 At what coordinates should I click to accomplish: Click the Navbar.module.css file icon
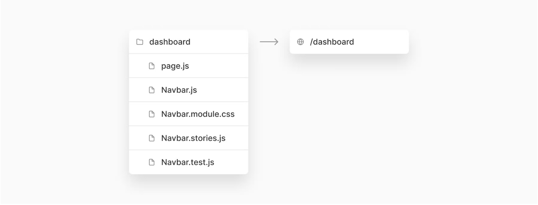coord(152,114)
